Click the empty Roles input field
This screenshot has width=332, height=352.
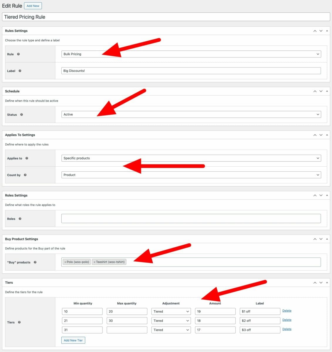click(191, 219)
